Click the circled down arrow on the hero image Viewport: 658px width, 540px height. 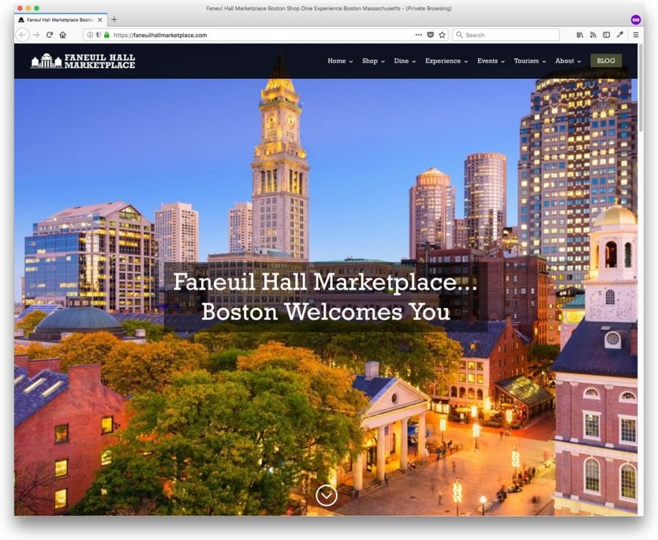(326, 495)
